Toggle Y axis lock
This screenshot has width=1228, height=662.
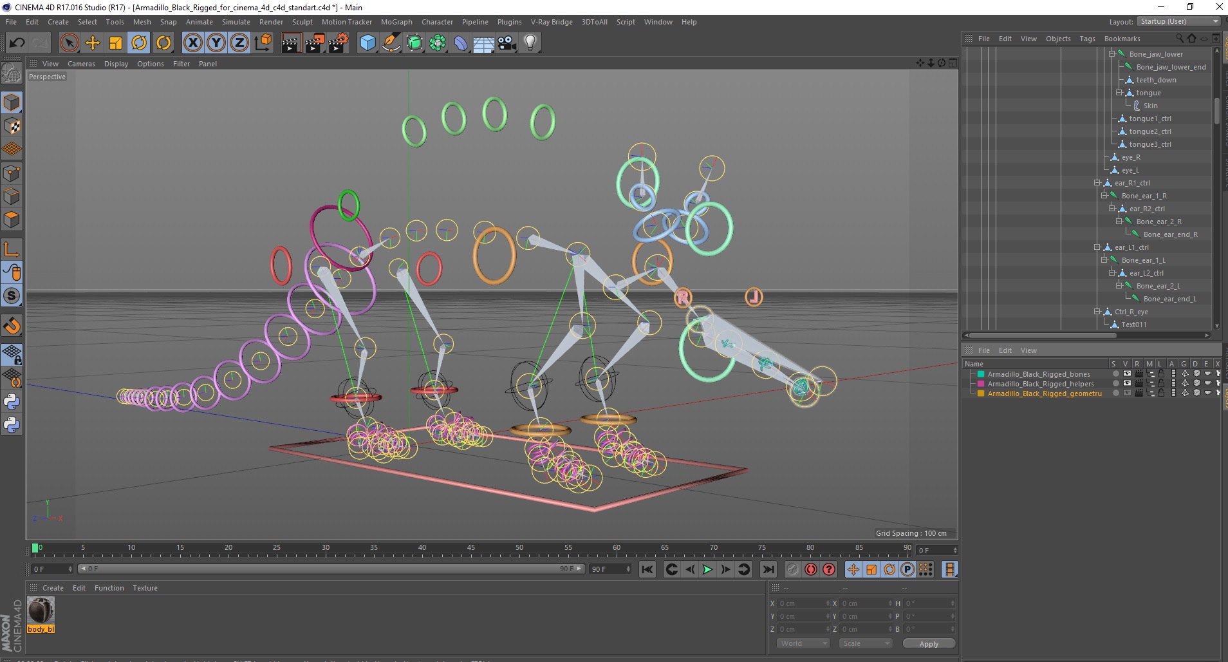pyautogui.click(x=216, y=43)
